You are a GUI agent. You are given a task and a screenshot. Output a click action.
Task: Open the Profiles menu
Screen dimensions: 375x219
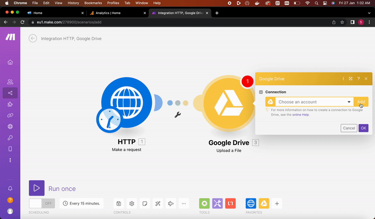click(113, 3)
